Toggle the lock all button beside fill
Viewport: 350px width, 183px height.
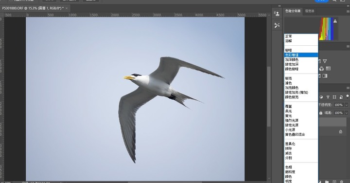321,113
